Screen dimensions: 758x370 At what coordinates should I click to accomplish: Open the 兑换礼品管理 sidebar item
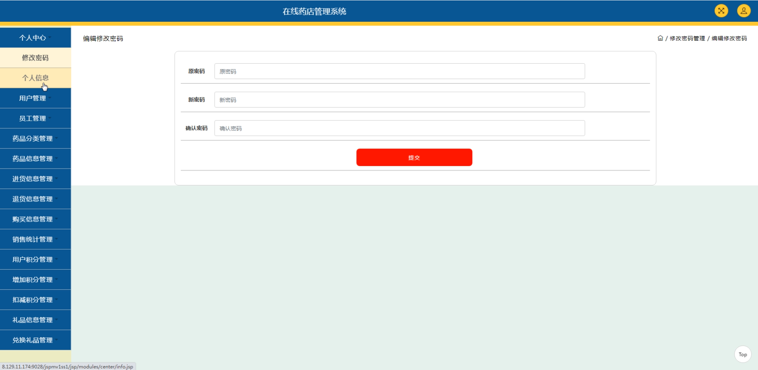click(35, 340)
